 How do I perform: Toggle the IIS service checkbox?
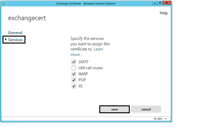click(74, 86)
